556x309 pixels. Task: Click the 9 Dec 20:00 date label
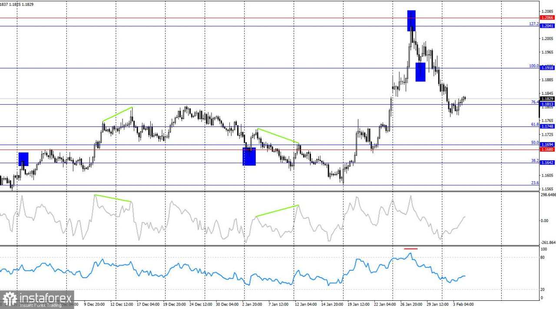95,304
